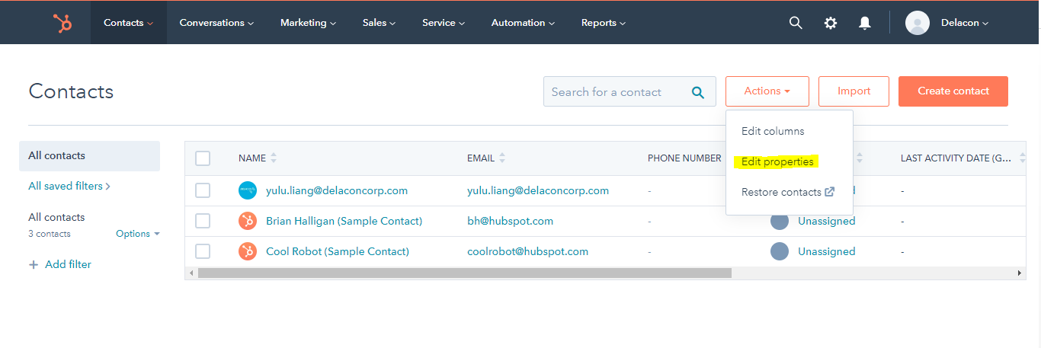Click the contact search magnifier icon

tap(698, 92)
